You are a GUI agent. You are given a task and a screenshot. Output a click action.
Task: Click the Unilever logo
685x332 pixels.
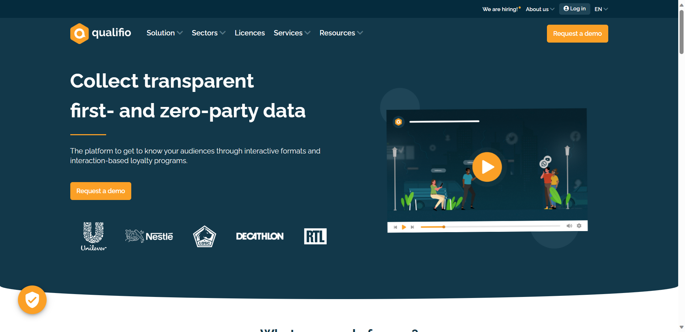(x=94, y=236)
